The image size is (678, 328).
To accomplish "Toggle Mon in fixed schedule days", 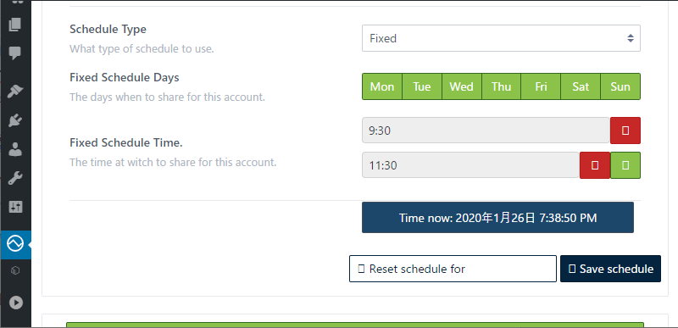I will tap(382, 86).
